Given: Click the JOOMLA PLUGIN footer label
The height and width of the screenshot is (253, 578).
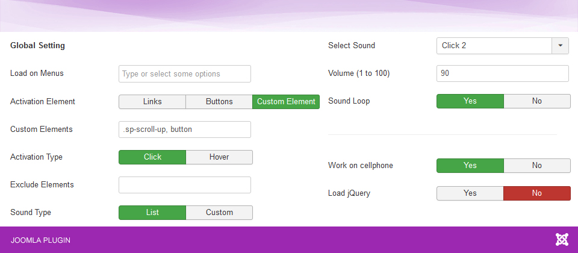Looking at the screenshot, I should coord(40,240).
